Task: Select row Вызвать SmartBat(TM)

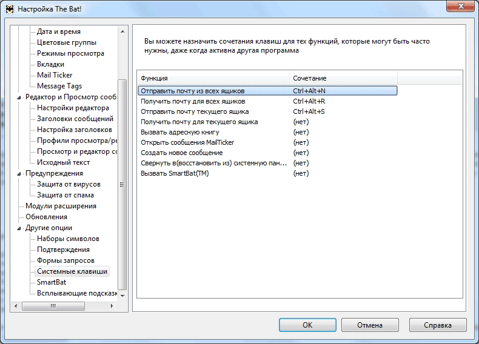Action: tap(267, 173)
